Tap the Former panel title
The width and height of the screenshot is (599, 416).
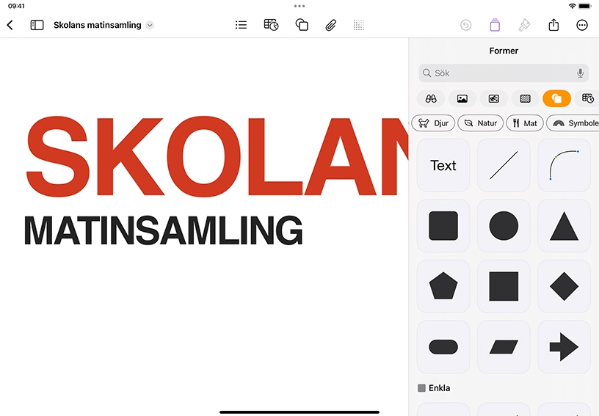[504, 51]
